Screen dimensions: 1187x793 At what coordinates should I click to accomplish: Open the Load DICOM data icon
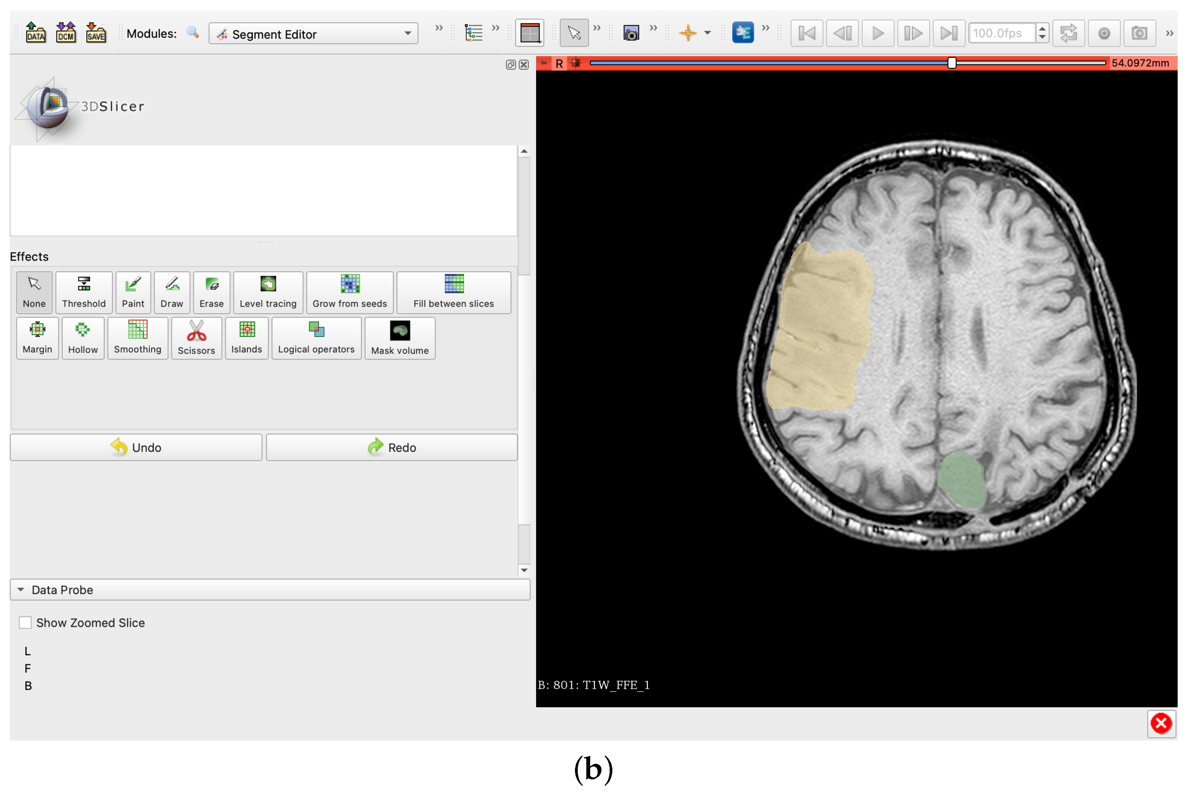(66, 33)
